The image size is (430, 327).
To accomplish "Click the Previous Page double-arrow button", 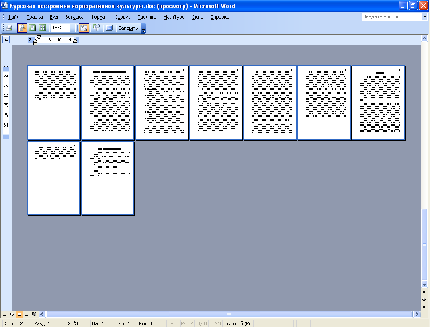I will click(x=424, y=292).
